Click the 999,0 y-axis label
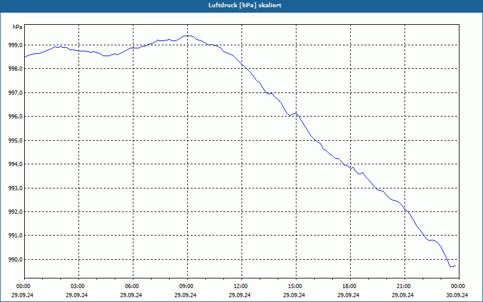Screen dimensions: 483x302 (x=16, y=45)
